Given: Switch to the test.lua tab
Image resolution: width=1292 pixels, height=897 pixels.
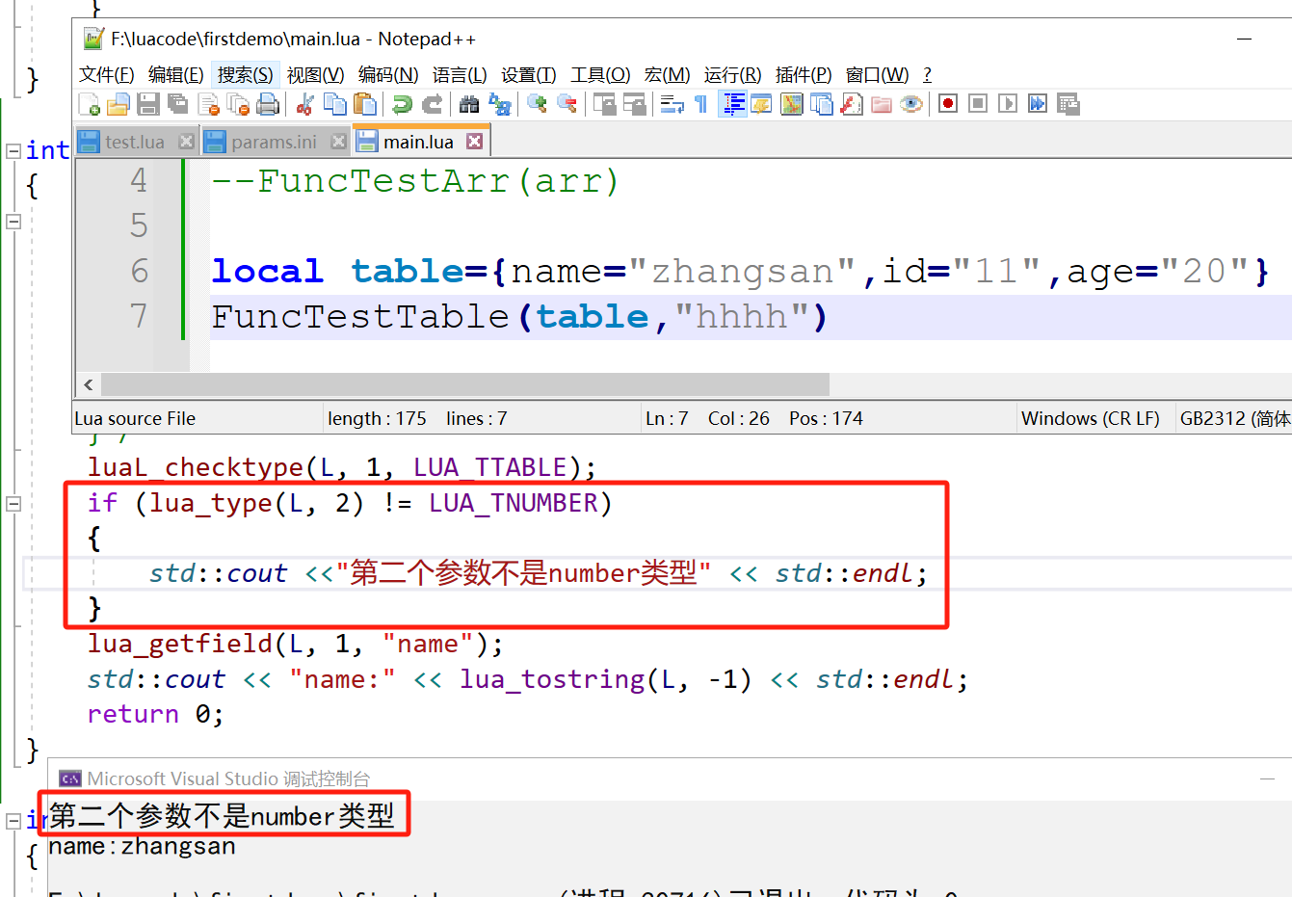Looking at the screenshot, I should click(135, 142).
